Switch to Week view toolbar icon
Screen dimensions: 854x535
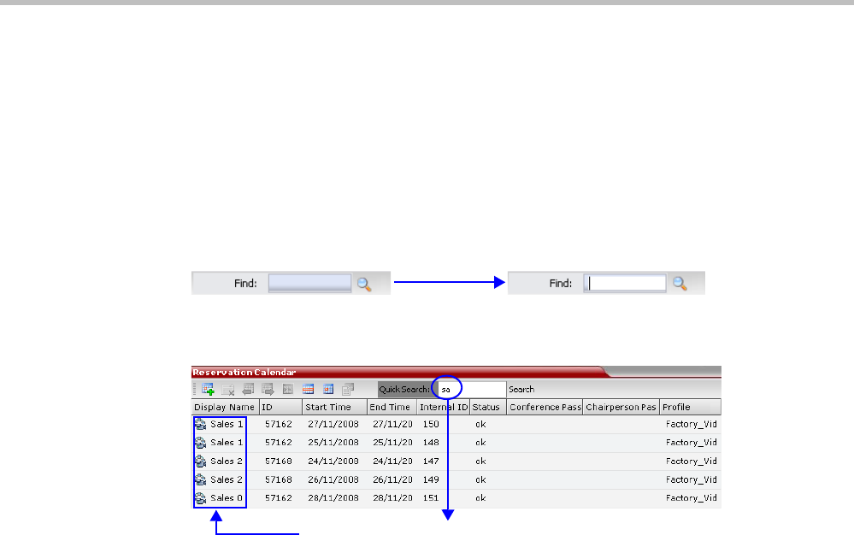click(x=308, y=389)
